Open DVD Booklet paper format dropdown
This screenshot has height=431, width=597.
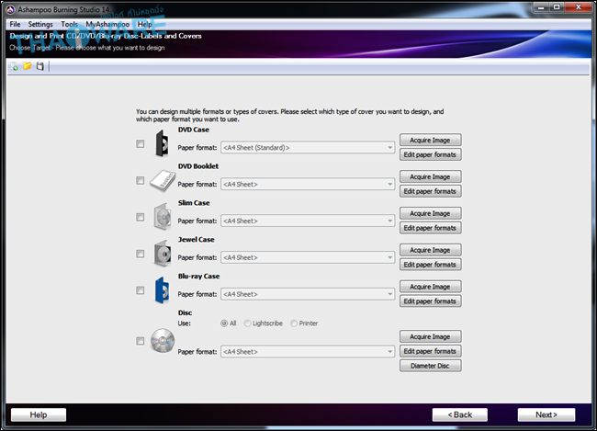(x=308, y=184)
